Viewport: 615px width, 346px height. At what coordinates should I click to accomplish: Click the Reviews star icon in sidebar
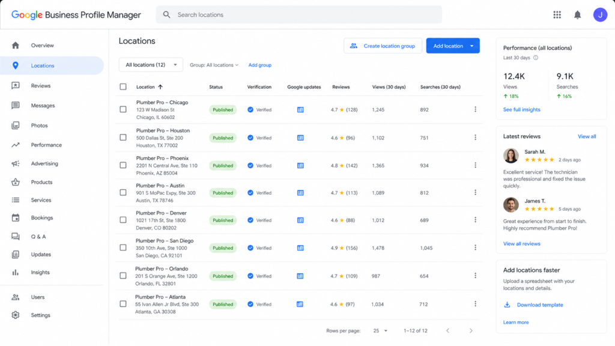pos(15,85)
